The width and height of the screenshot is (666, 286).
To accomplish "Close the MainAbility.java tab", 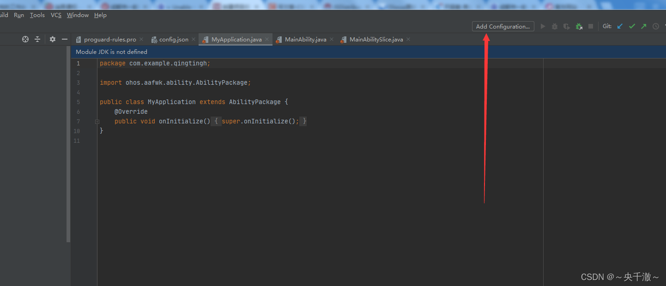I will pyautogui.click(x=332, y=40).
